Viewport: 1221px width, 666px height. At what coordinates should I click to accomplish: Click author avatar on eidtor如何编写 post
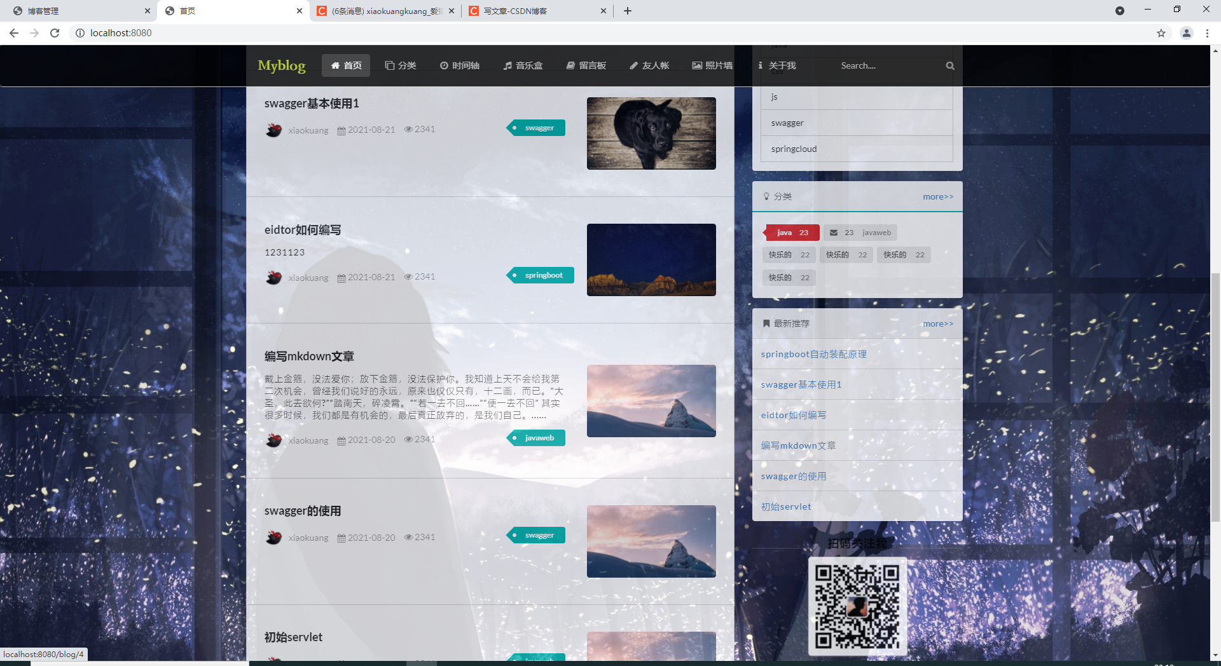tap(273, 277)
